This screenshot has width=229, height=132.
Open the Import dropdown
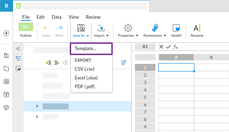point(101,30)
